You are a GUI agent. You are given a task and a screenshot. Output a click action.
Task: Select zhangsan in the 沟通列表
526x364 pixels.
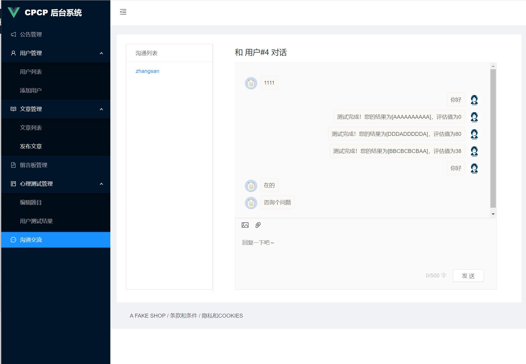click(147, 71)
